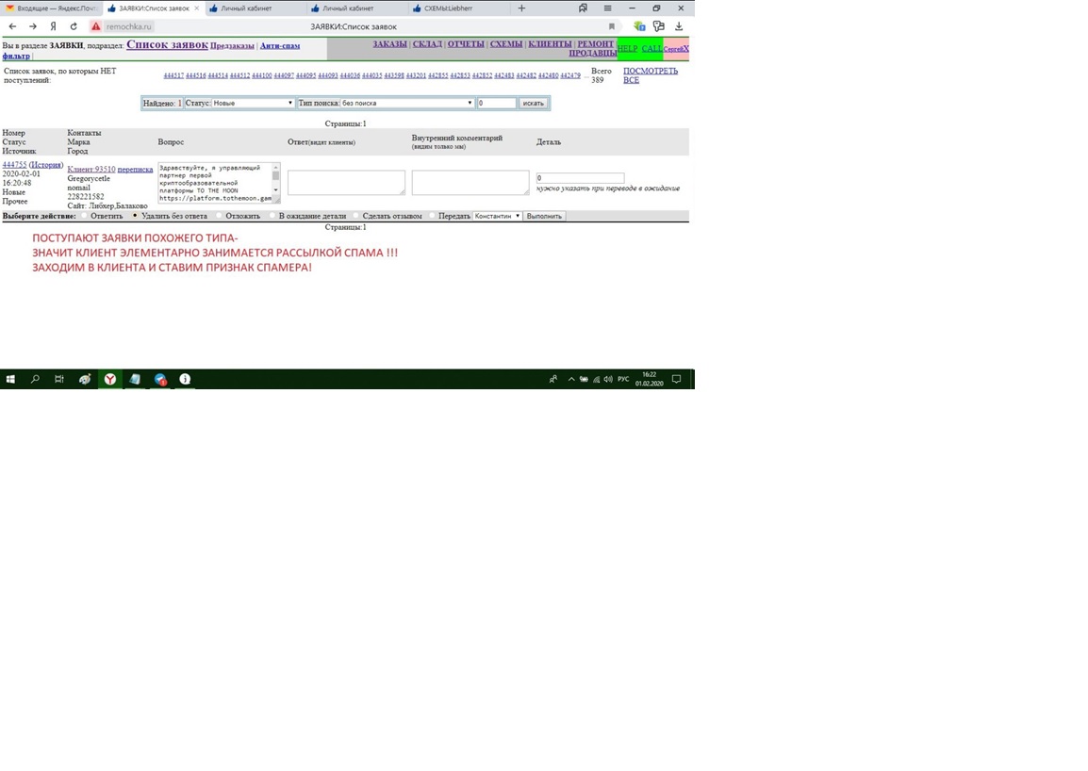Click the bookmark icon in the address bar
The height and width of the screenshot is (771, 1088).
click(x=612, y=26)
